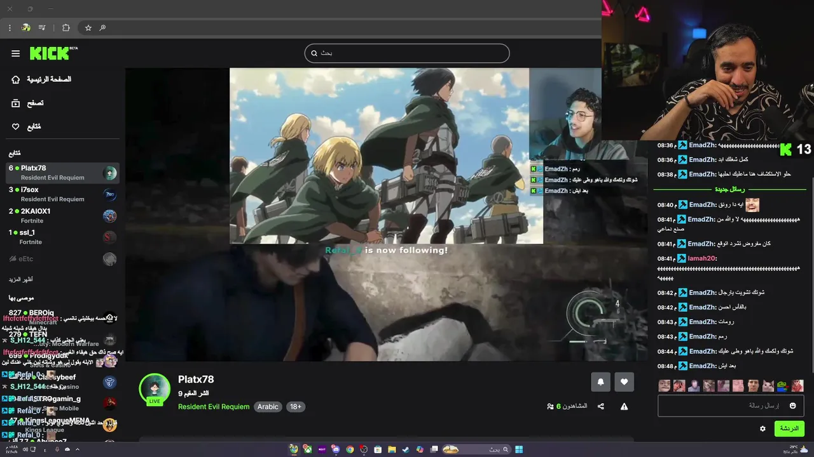
Task: Follow channel with the heart button
Action: click(x=624, y=381)
